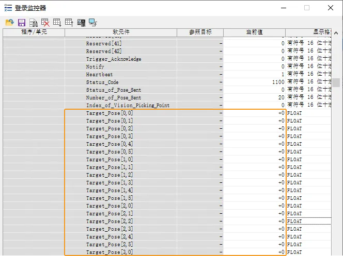This screenshot has width=343, height=256.
Task: Delete rows with the red X table icon
Action: tap(45, 23)
